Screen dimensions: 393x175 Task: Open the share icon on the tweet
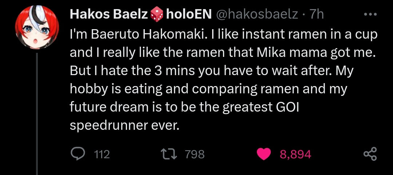[370, 154]
